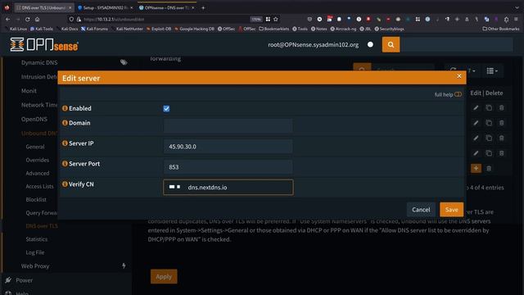Expand Web Proxy in sidebar
The height and width of the screenshot is (295, 524).
(x=35, y=266)
